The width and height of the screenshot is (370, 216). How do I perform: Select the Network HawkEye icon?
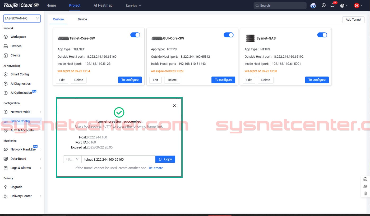pyautogui.click(x=6, y=150)
